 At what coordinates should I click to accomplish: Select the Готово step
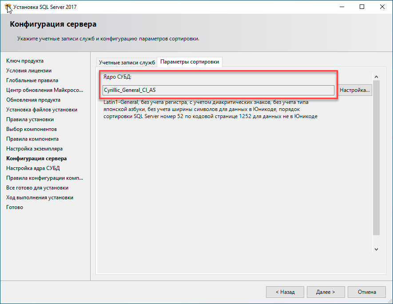pyautogui.click(x=15, y=207)
